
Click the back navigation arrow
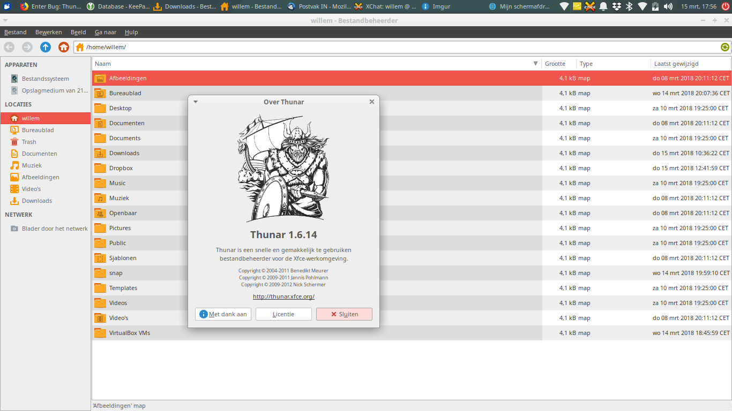point(9,47)
